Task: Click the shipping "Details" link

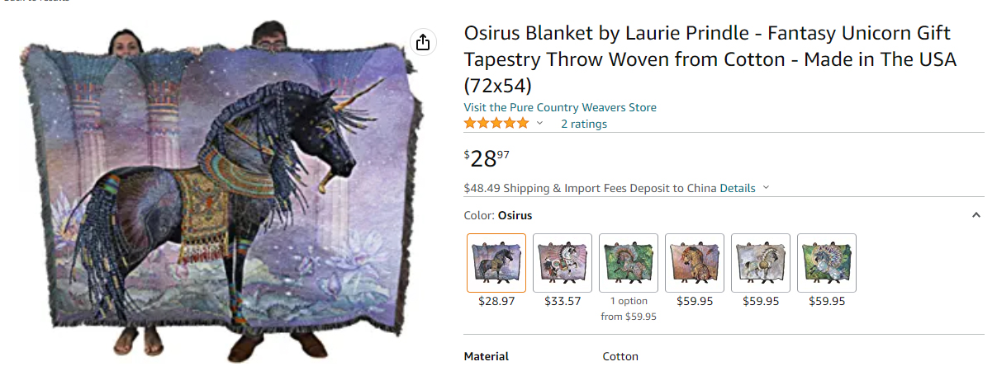Action: click(x=738, y=188)
